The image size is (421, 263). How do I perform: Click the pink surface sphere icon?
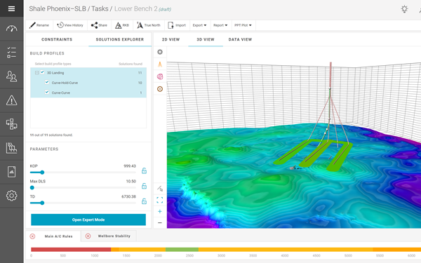[x=160, y=76]
